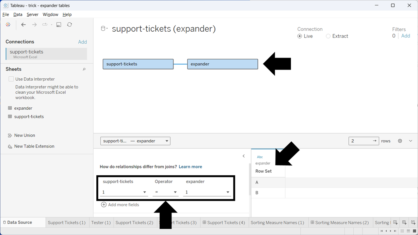Click the search icon next to Sheets
This screenshot has height=235, width=418.
[84, 69]
